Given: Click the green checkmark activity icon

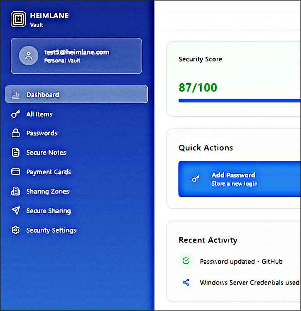Looking at the screenshot, I should [x=186, y=261].
